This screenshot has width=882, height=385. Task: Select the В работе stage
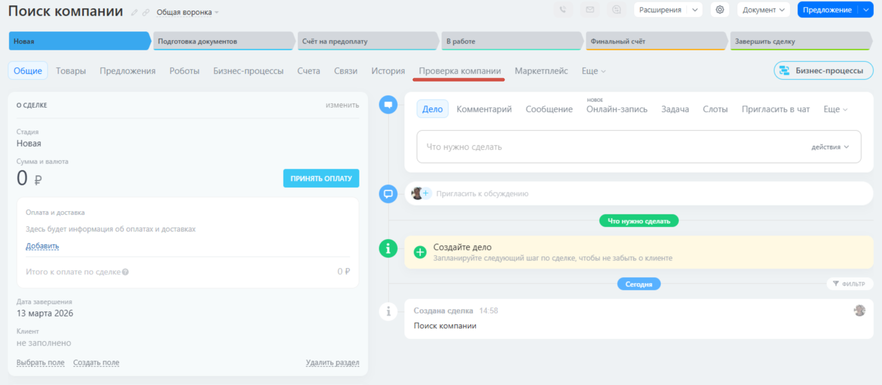pos(512,41)
